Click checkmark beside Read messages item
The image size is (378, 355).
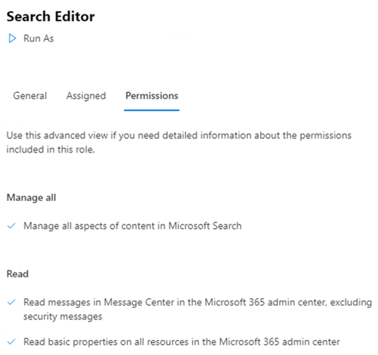pyautogui.click(x=11, y=302)
